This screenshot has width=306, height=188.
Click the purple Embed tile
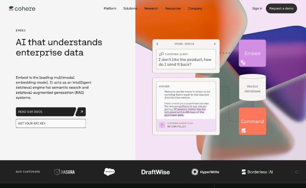(252, 53)
